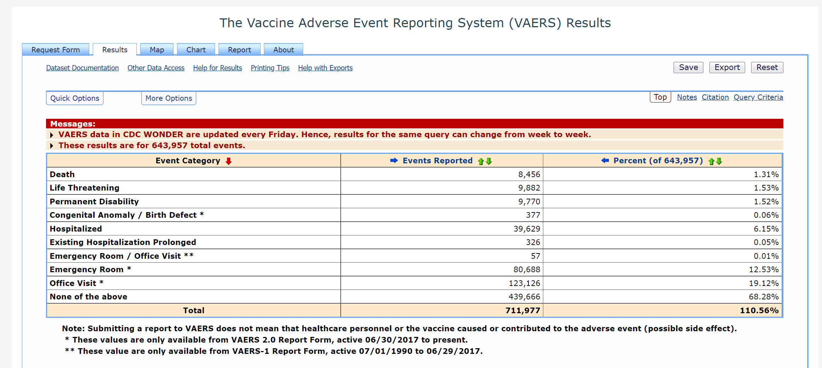Viewport: 822px width, 368px height.
Task: Jump to Top section
Action: pyautogui.click(x=660, y=97)
